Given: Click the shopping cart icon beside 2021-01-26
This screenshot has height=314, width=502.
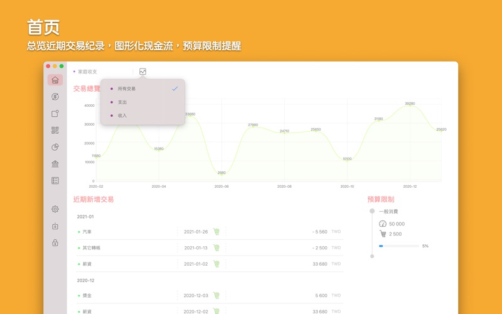Looking at the screenshot, I should pos(216,232).
